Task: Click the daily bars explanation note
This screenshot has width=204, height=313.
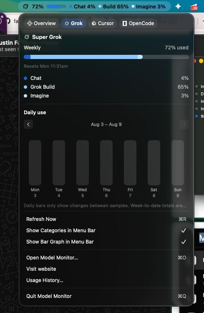Action: (x=105, y=205)
